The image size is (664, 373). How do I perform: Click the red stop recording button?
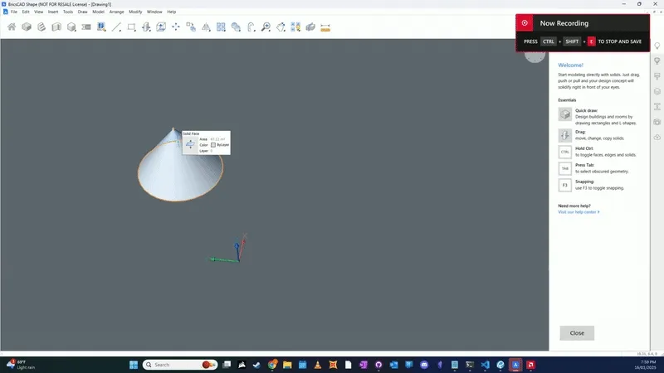525,23
